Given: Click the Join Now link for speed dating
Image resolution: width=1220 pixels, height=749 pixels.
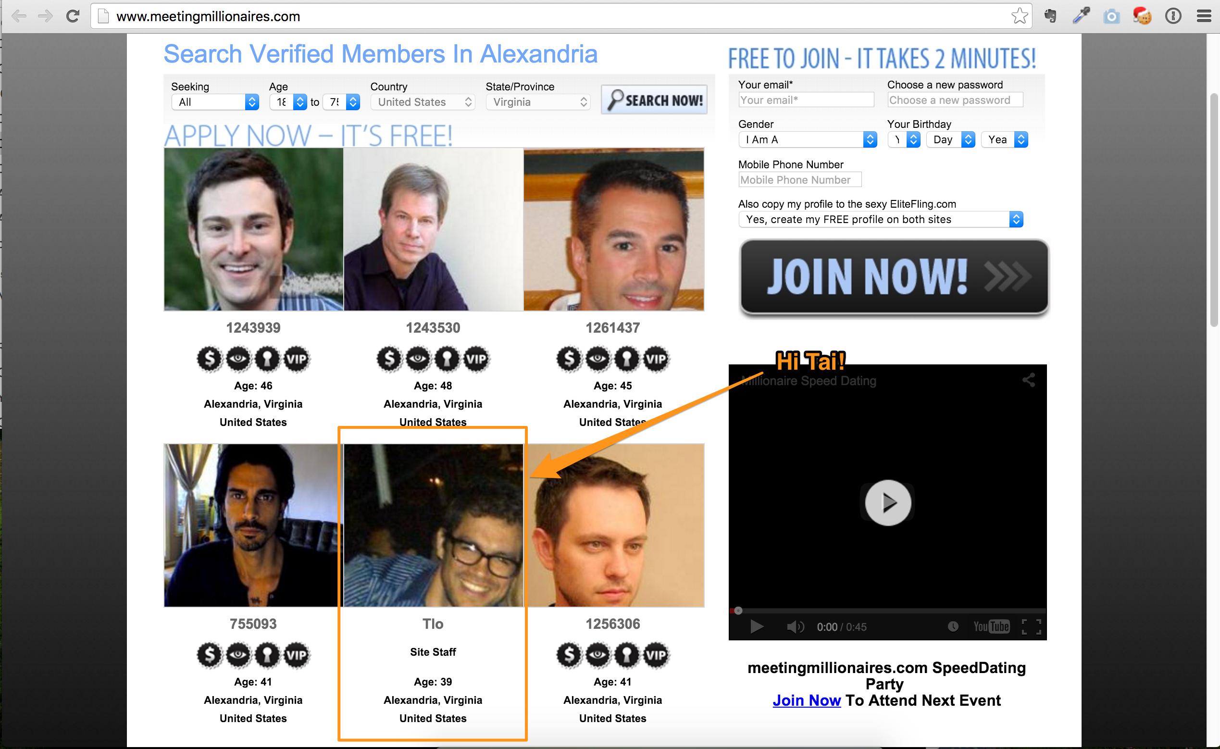Looking at the screenshot, I should 807,700.
